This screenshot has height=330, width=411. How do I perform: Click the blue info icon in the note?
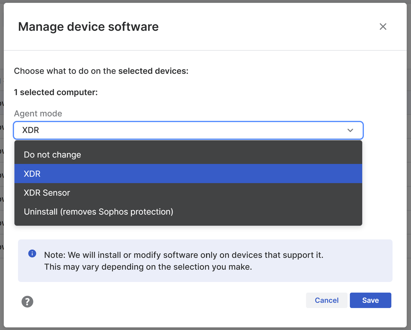[32, 254]
